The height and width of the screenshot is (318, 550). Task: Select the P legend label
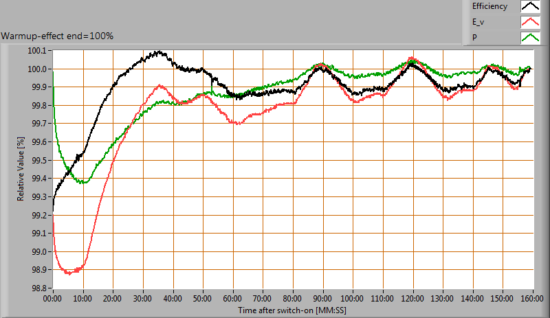(x=474, y=37)
